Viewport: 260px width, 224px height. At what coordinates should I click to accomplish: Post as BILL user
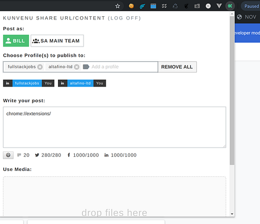point(16,41)
